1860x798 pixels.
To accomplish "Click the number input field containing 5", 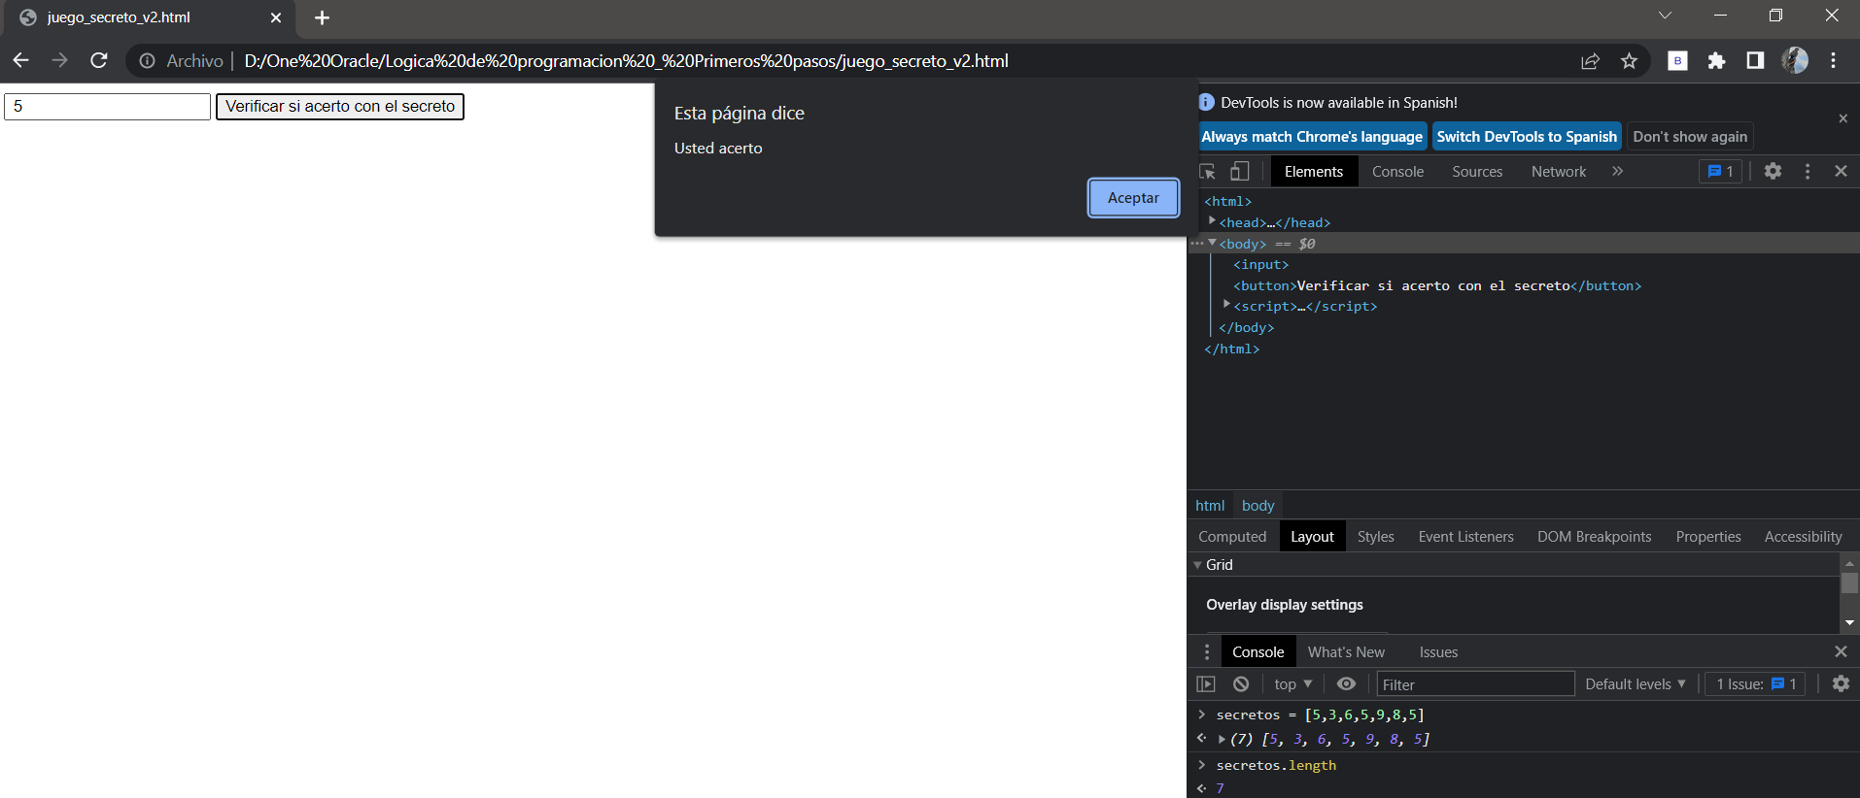I will [x=107, y=107].
